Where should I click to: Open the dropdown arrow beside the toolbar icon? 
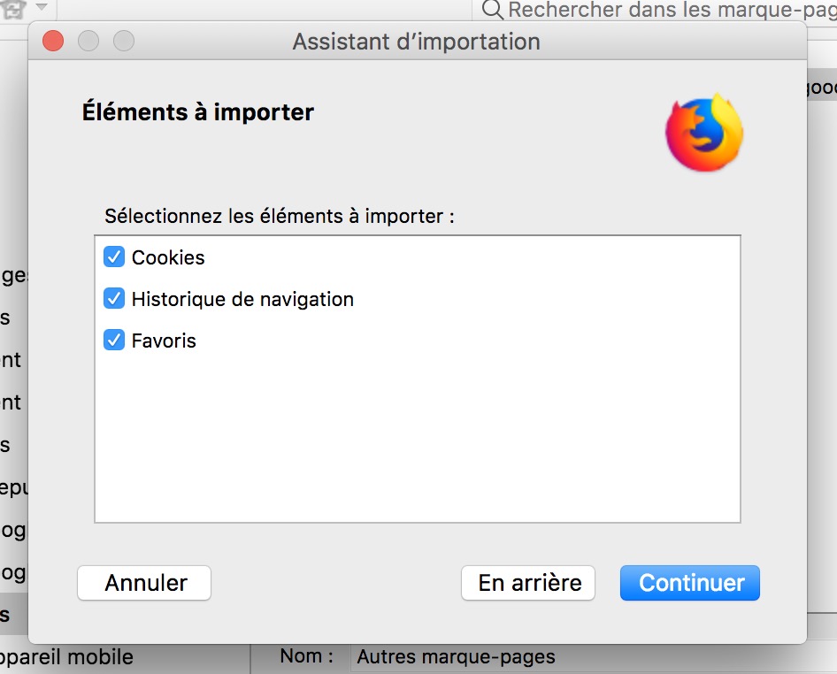(x=41, y=7)
